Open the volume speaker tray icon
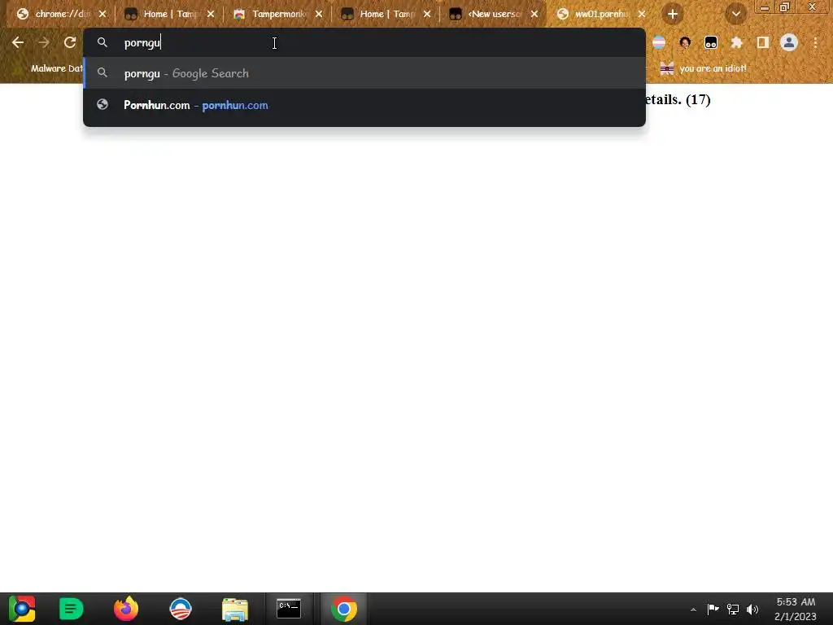The width and height of the screenshot is (833, 625). 752,609
